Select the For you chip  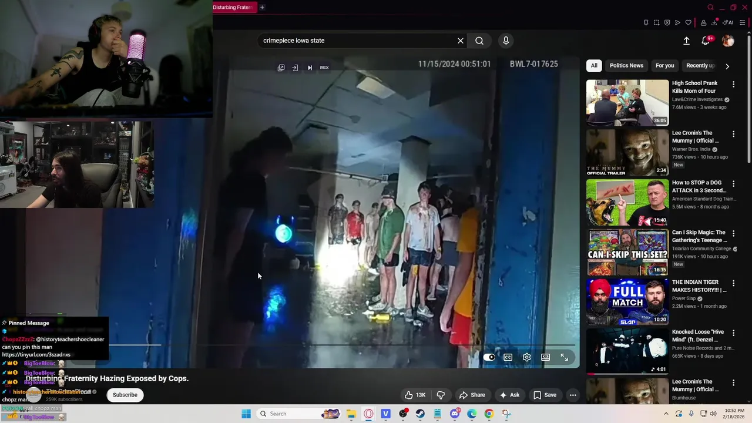pos(664,65)
